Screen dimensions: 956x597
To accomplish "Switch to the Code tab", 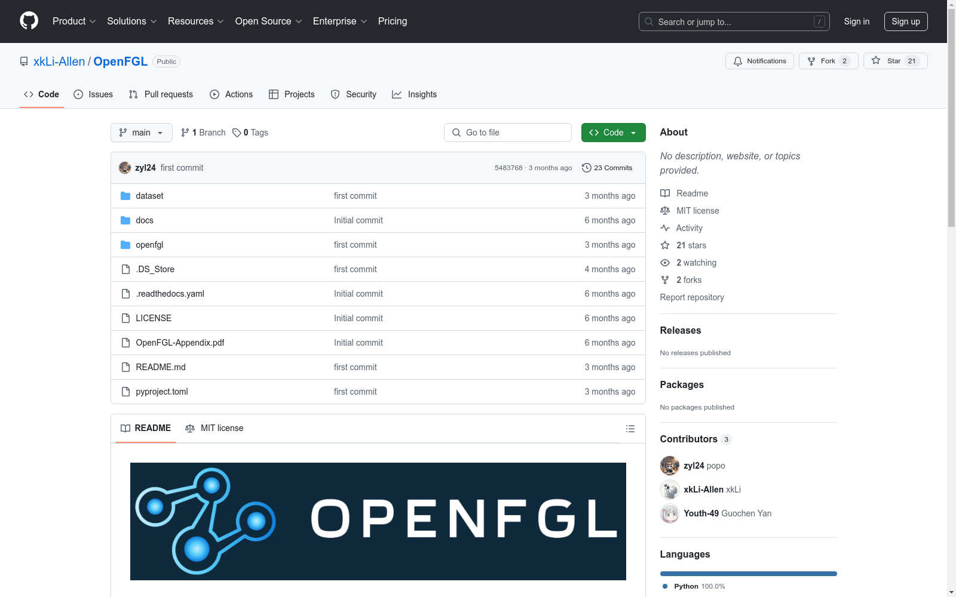I will tap(42, 94).
